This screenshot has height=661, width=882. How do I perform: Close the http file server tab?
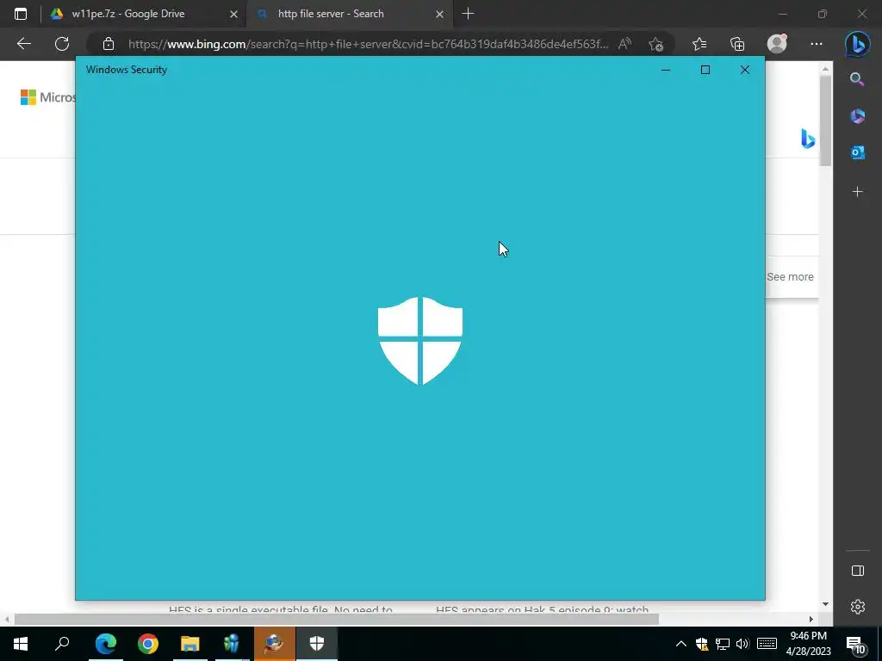click(x=440, y=14)
